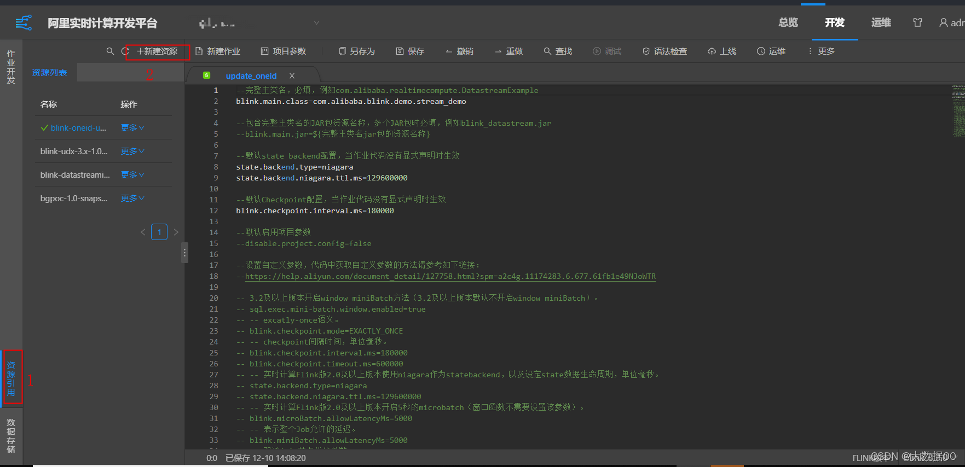This screenshot has height=467, width=965.
Task: Publish the job with 上线
Action: tap(722, 51)
